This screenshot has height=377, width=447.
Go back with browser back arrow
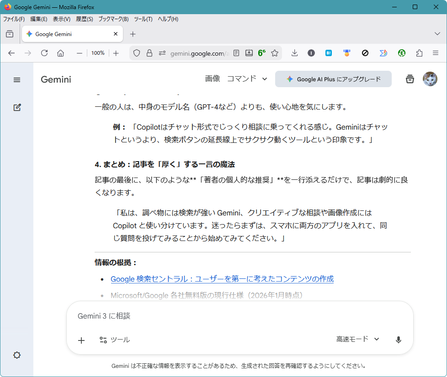coord(11,53)
